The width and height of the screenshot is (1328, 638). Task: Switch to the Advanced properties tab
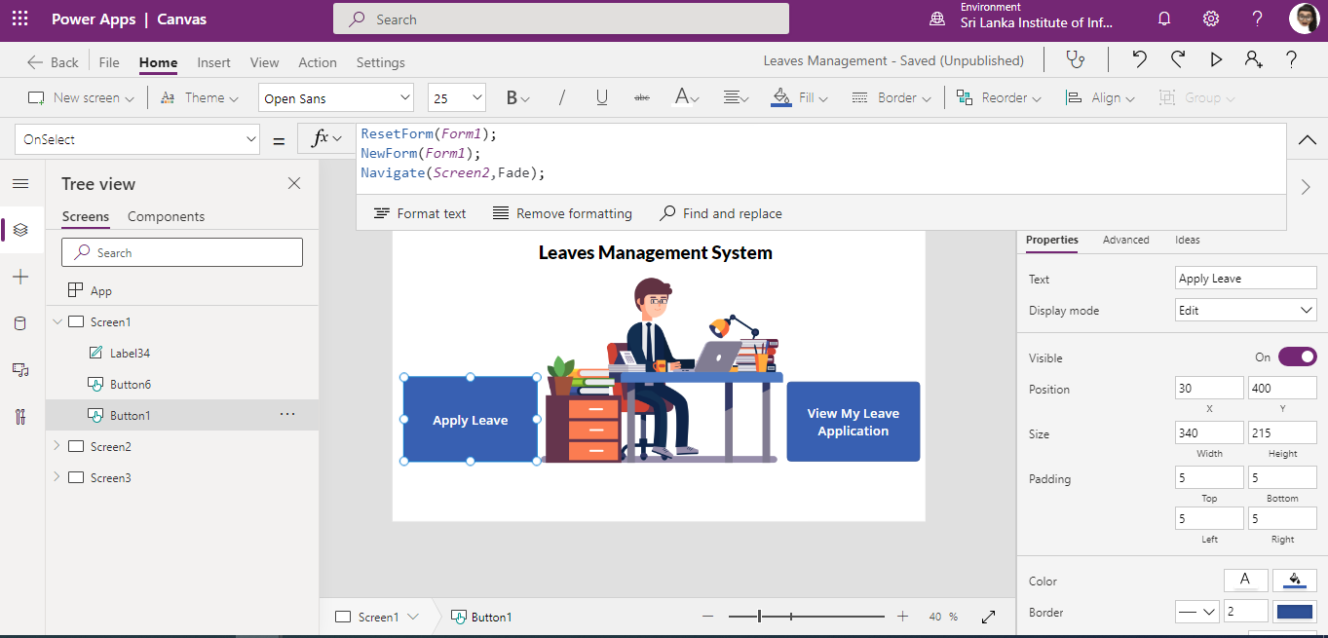coord(1125,240)
